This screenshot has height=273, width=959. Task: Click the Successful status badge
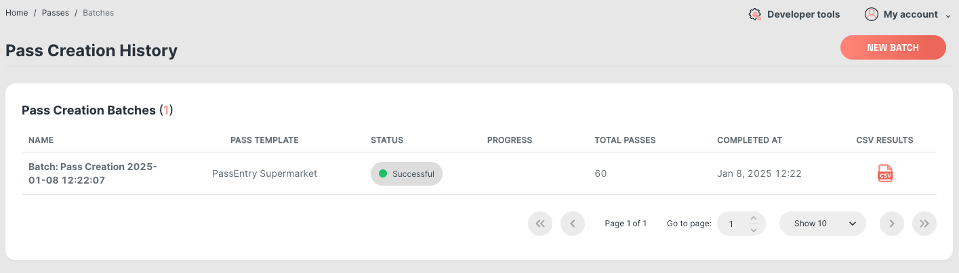[407, 173]
